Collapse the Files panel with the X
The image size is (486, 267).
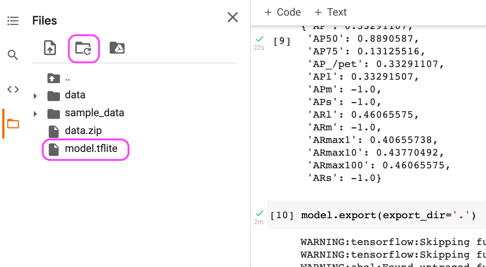tap(232, 17)
